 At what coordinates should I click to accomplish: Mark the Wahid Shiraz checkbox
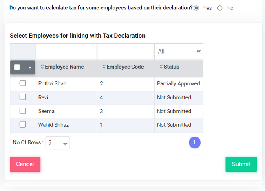[x=23, y=124]
